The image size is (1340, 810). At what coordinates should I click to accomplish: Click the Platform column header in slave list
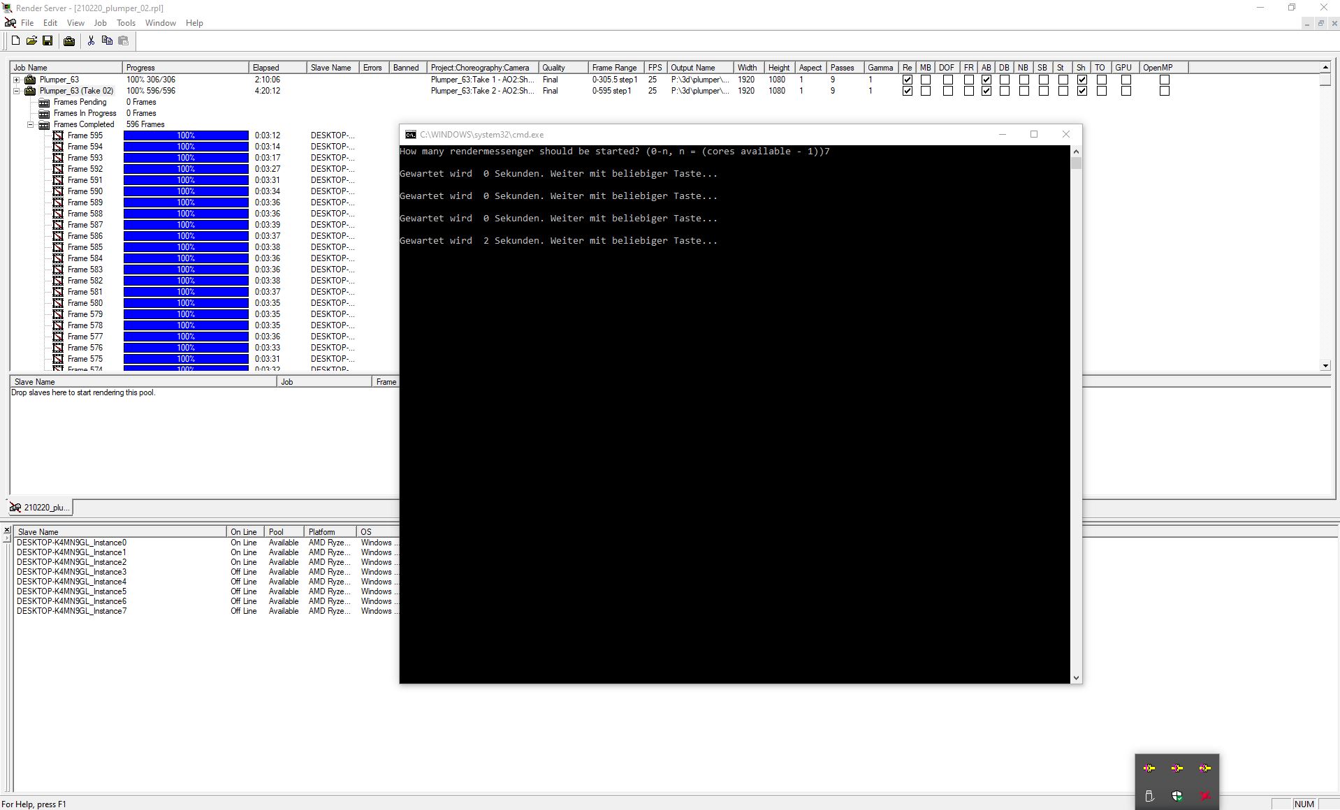[330, 532]
